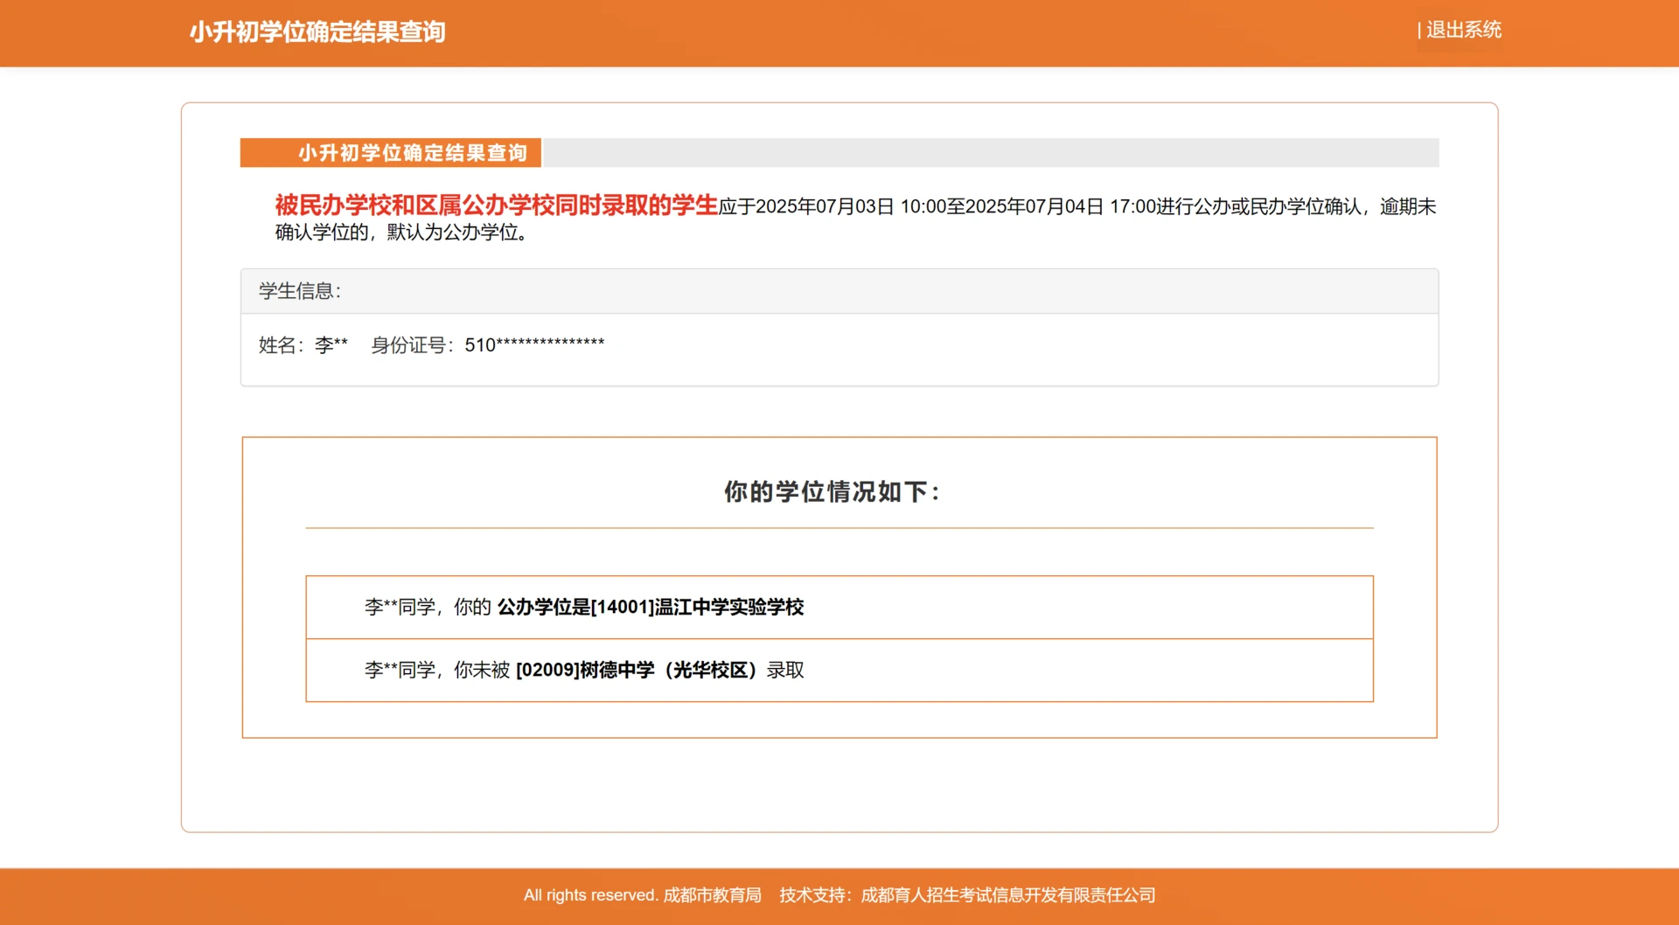Click 成都育人招生考试信息开发有限责任公司 in footer
Image resolution: width=1679 pixels, height=925 pixels.
point(1007,895)
